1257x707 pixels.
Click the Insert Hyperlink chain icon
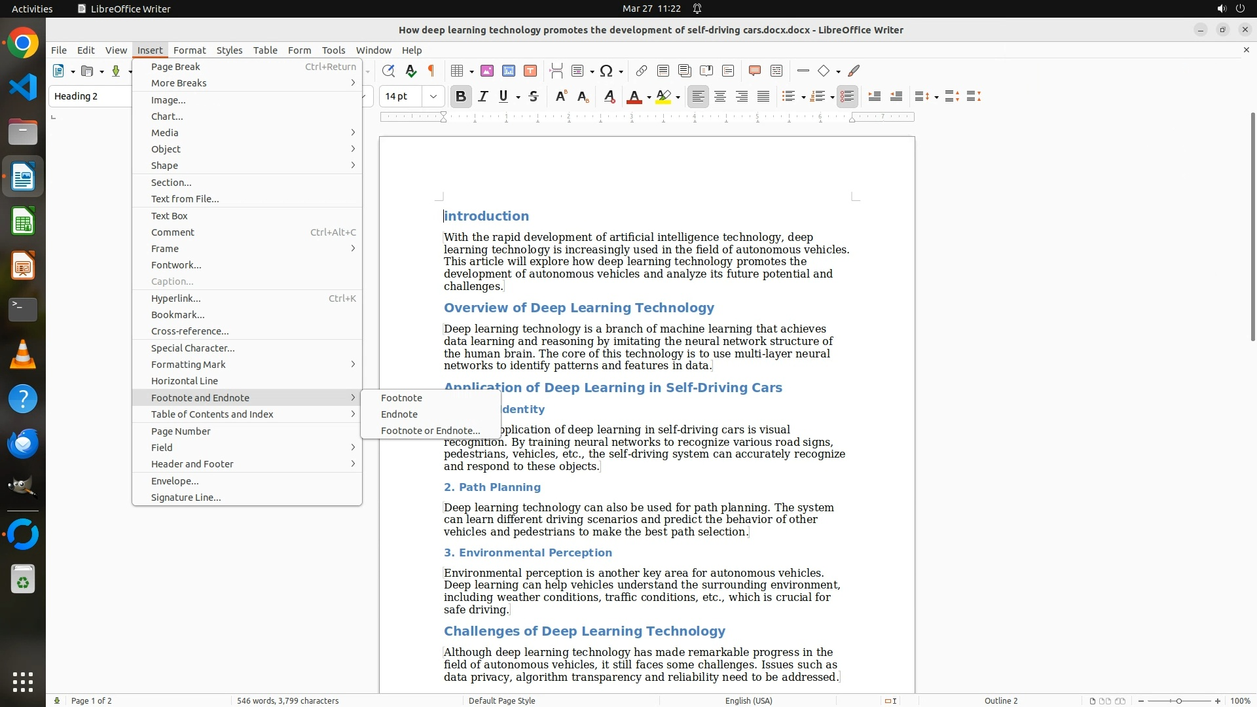pyautogui.click(x=642, y=71)
